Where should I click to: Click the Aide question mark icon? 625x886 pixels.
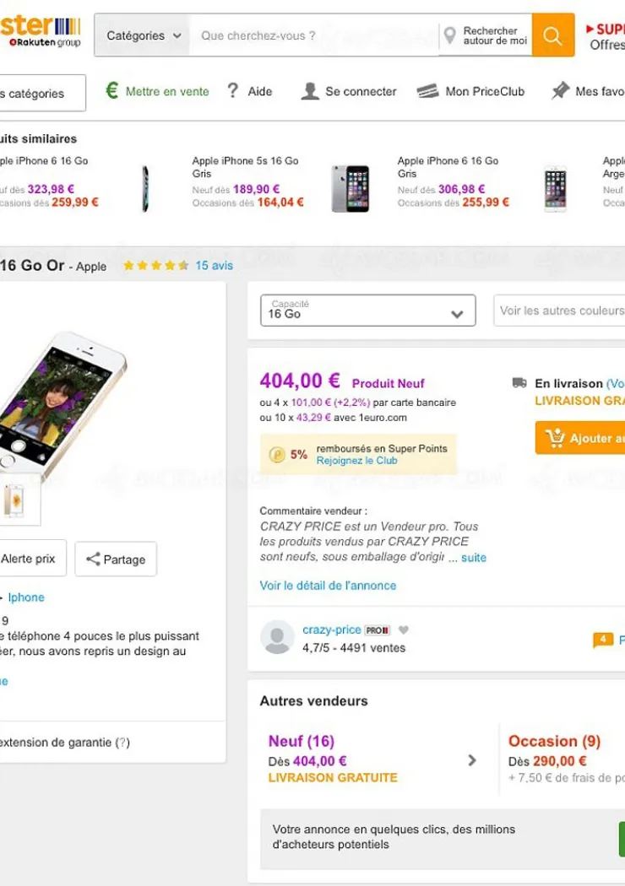coord(233,91)
